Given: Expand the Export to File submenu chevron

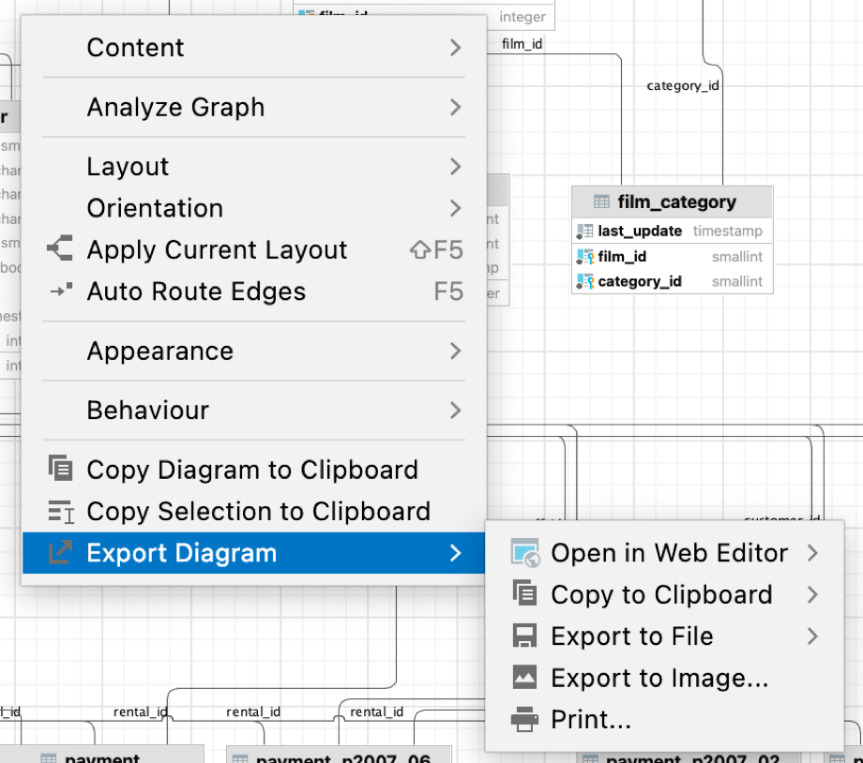Looking at the screenshot, I should click(814, 636).
